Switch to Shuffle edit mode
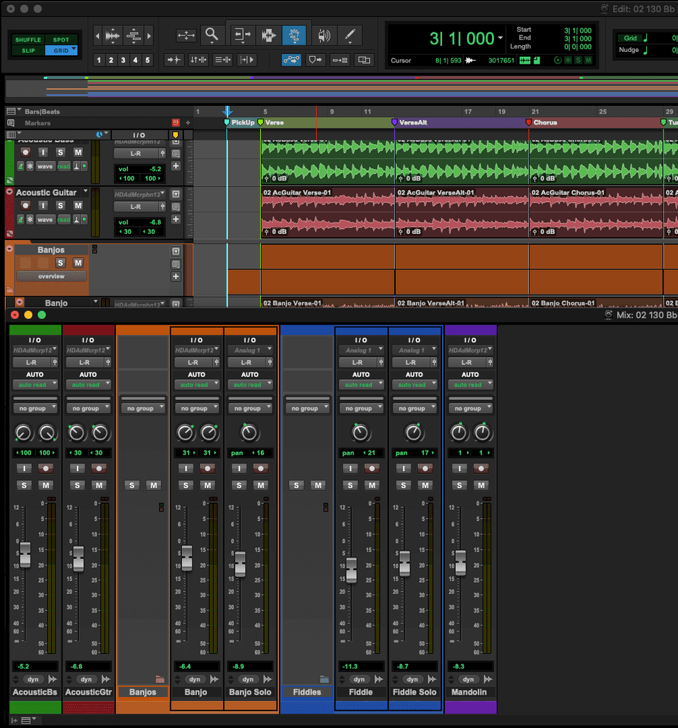 [x=28, y=40]
